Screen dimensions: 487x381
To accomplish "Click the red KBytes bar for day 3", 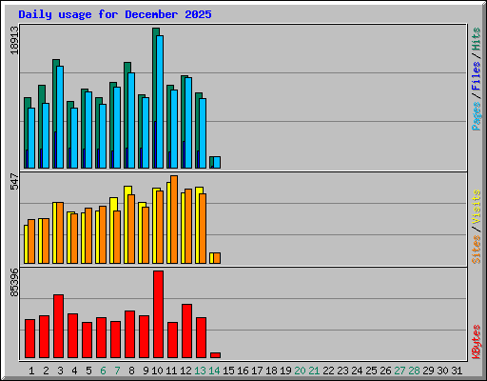I will [x=58, y=327].
